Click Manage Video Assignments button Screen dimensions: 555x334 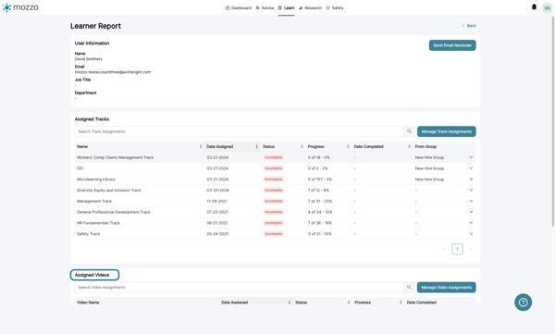[447, 287]
